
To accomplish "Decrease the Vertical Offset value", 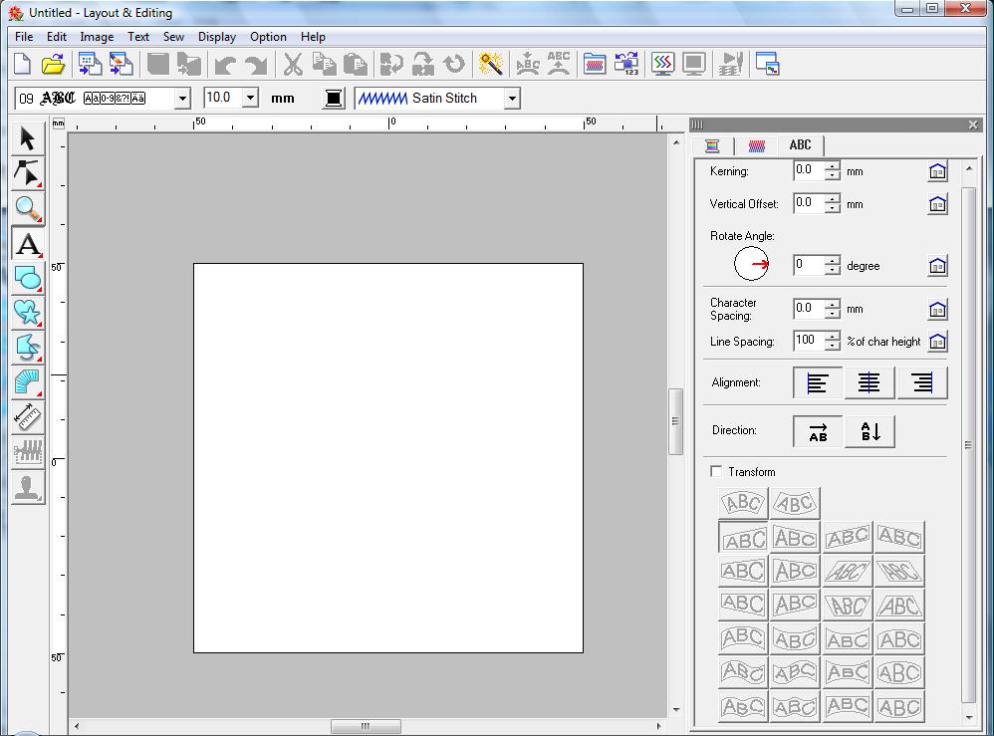I will click(833, 208).
